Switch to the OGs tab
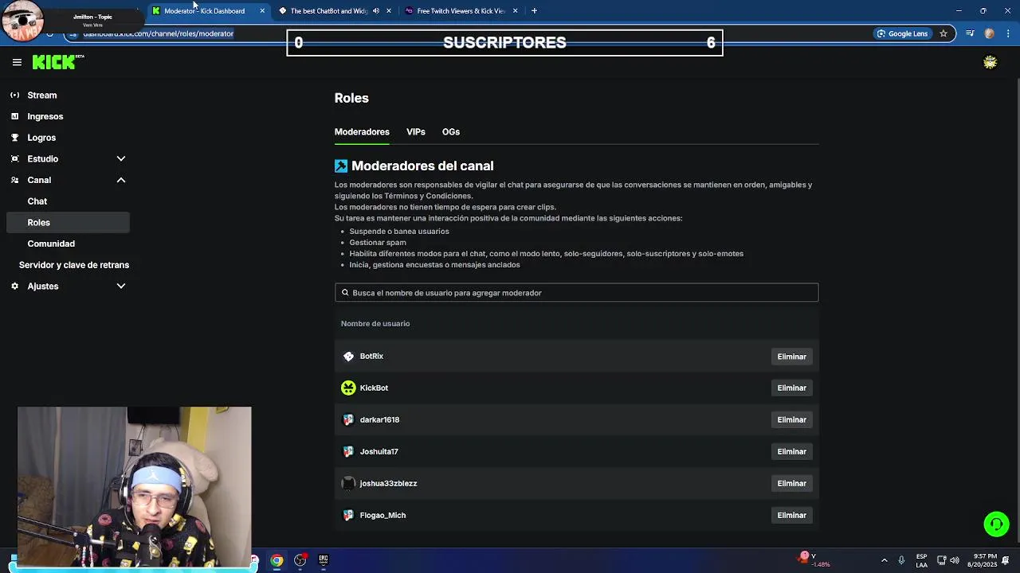This screenshot has width=1020, height=573. point(451,132)
